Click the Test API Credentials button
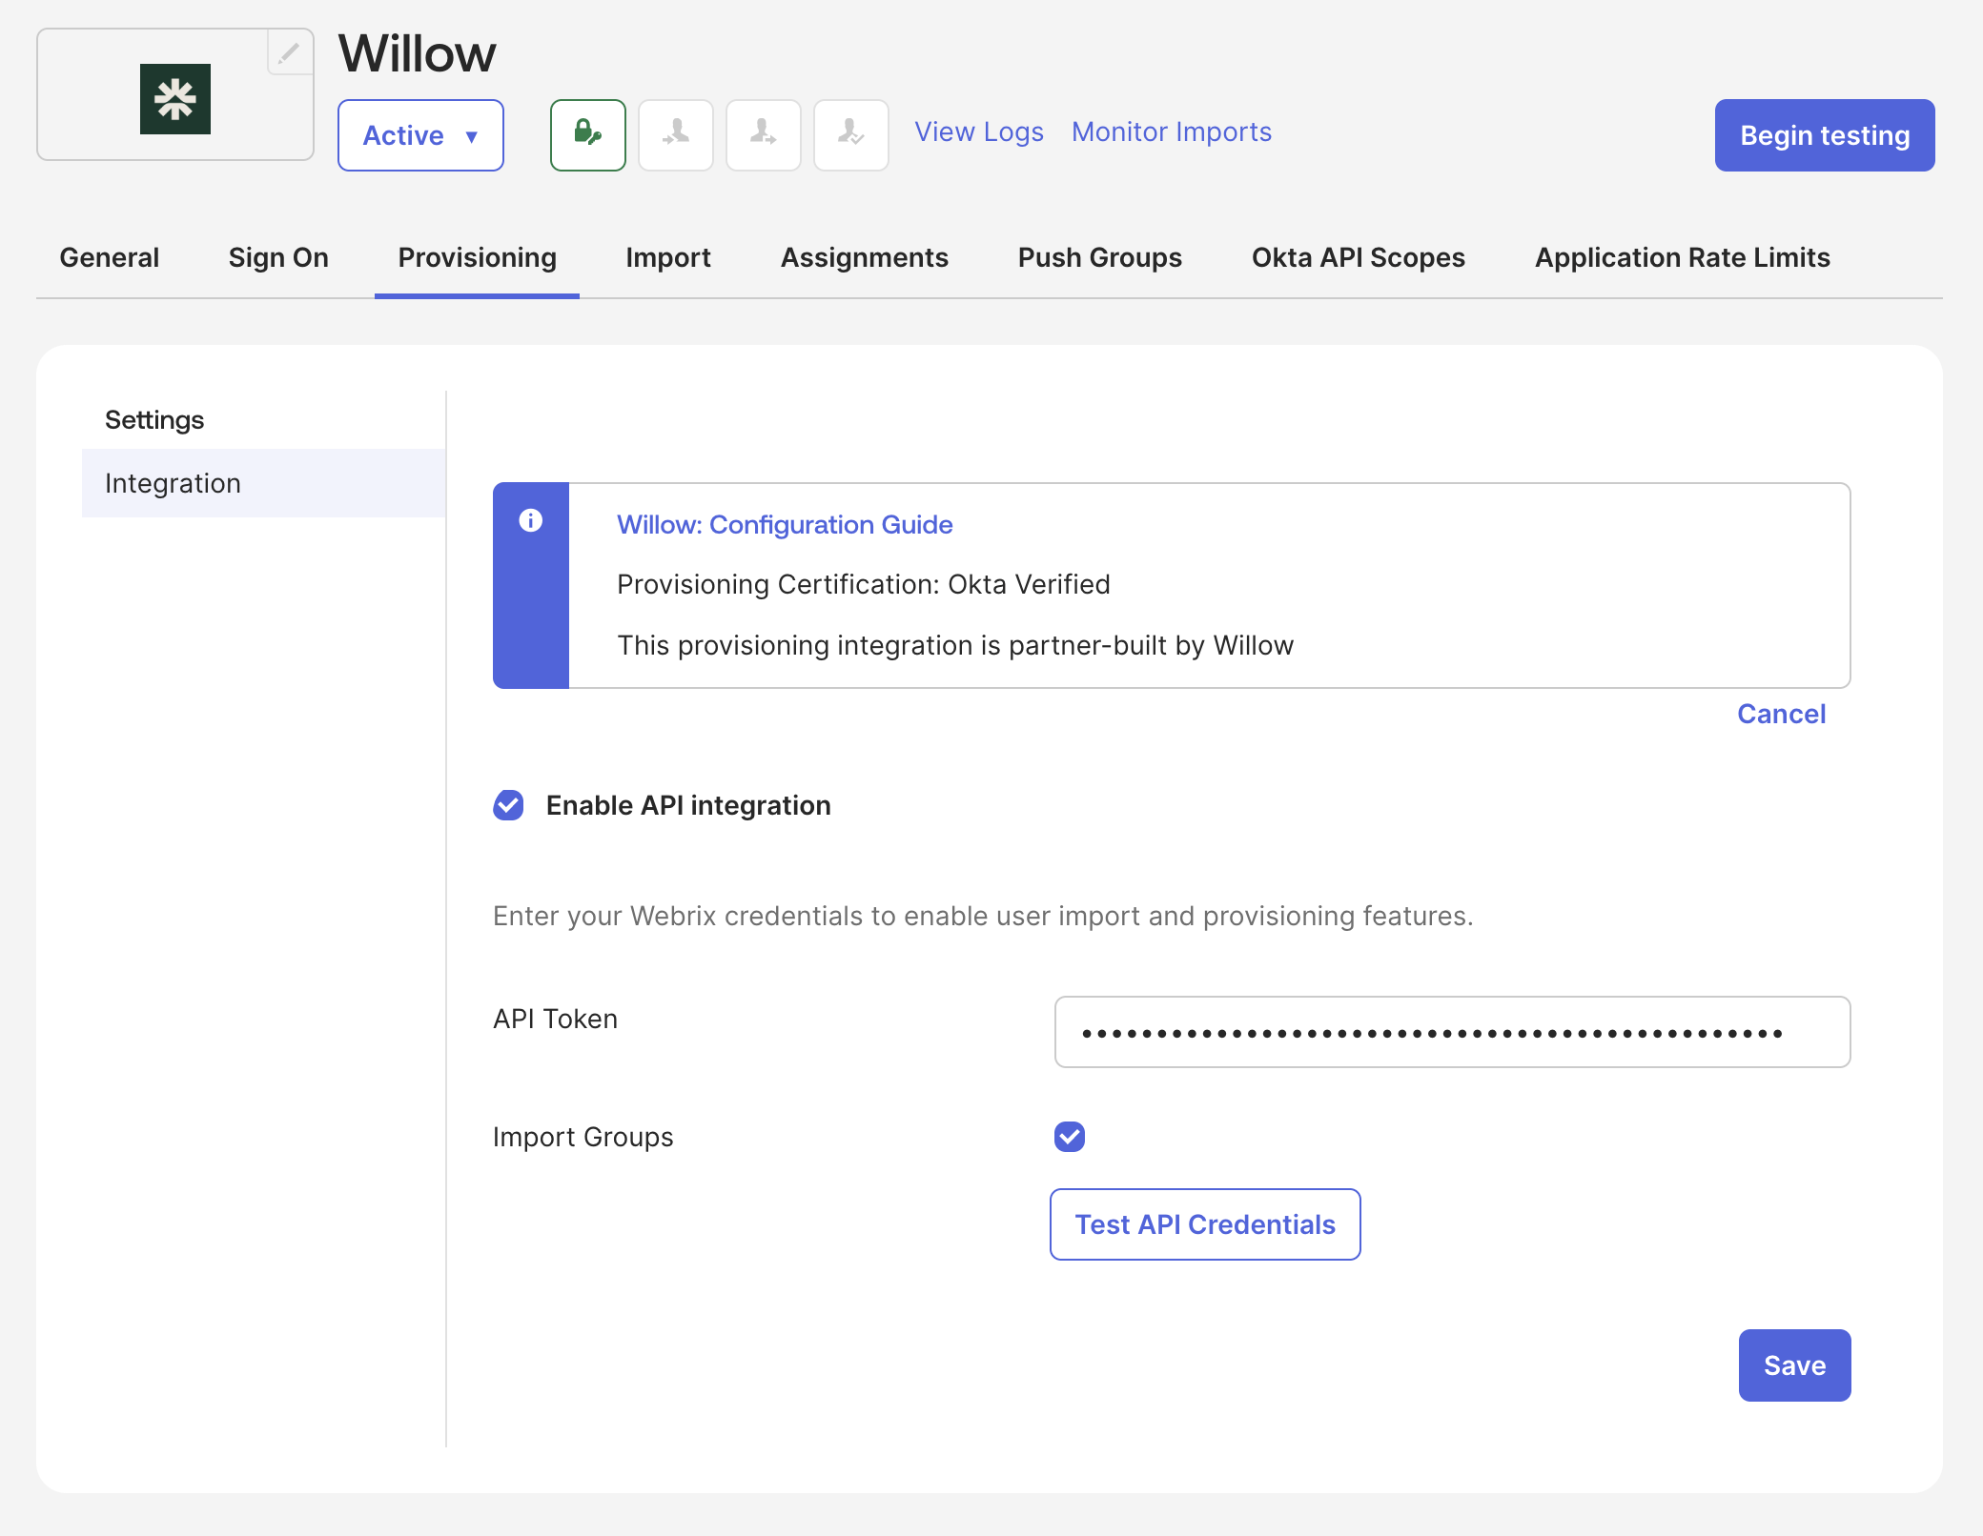The image size is (1983, 1536). coord(1205,1224)
